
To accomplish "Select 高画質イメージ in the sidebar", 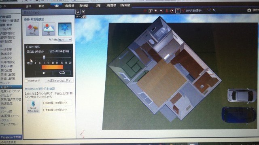I will [x=10, y=116].
